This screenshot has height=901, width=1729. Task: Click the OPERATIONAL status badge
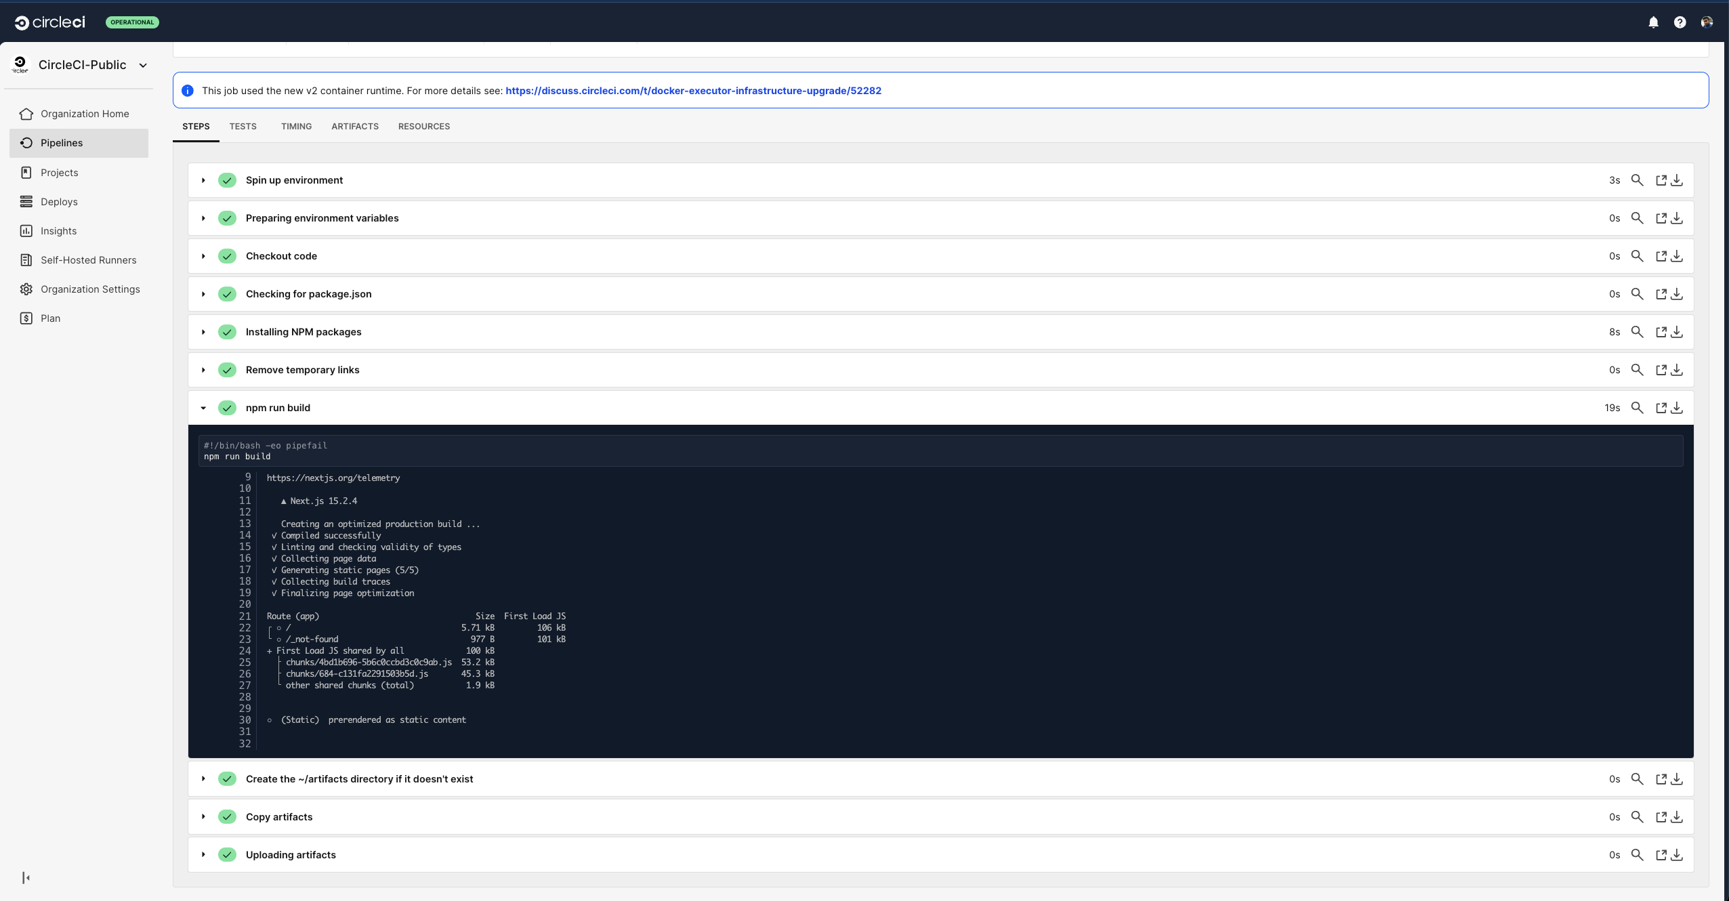click(x=132, y=22)
